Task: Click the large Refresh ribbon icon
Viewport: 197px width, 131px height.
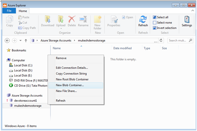Action: point(143,19)
